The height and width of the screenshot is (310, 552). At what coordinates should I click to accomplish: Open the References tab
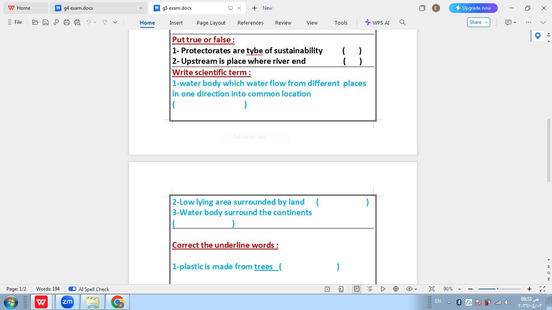pyautogui.click(x=251, y=23)
